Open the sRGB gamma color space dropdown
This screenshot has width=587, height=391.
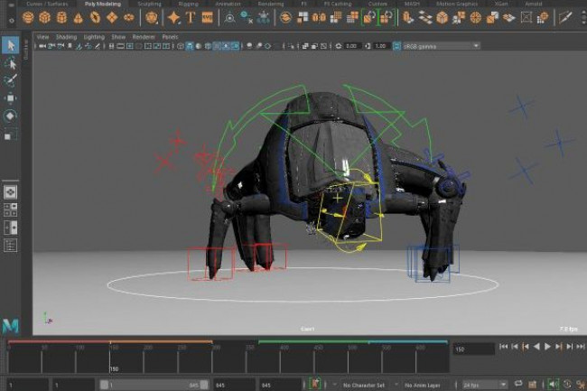pyautogui.click(x=437, y=45)
